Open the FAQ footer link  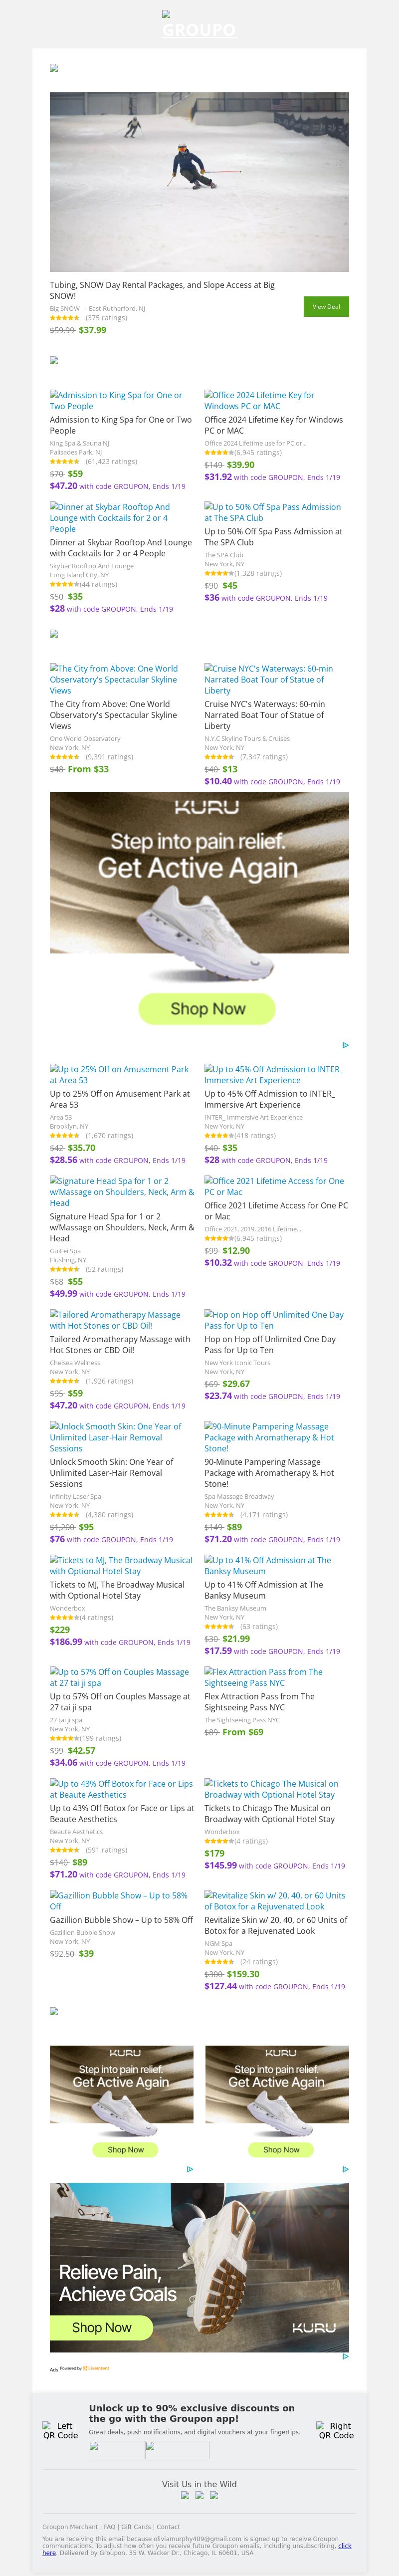point(110,2527)
